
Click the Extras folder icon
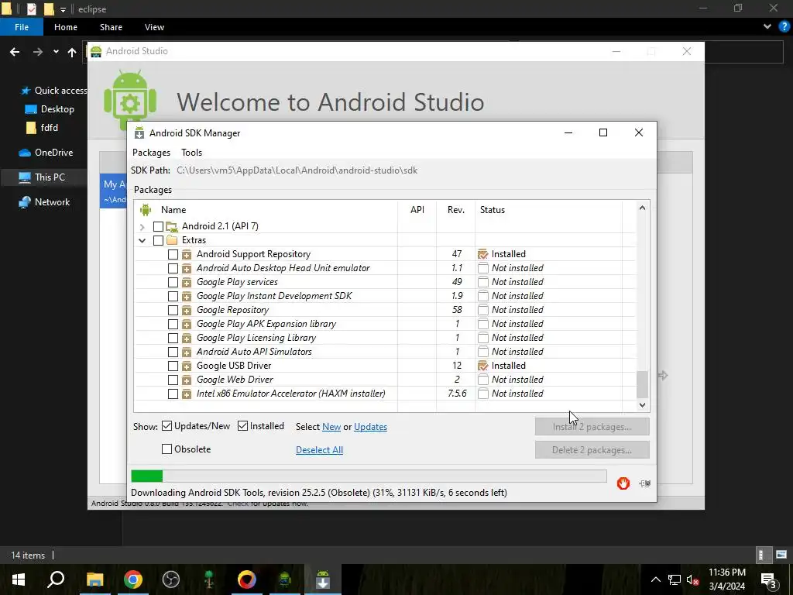172,240
